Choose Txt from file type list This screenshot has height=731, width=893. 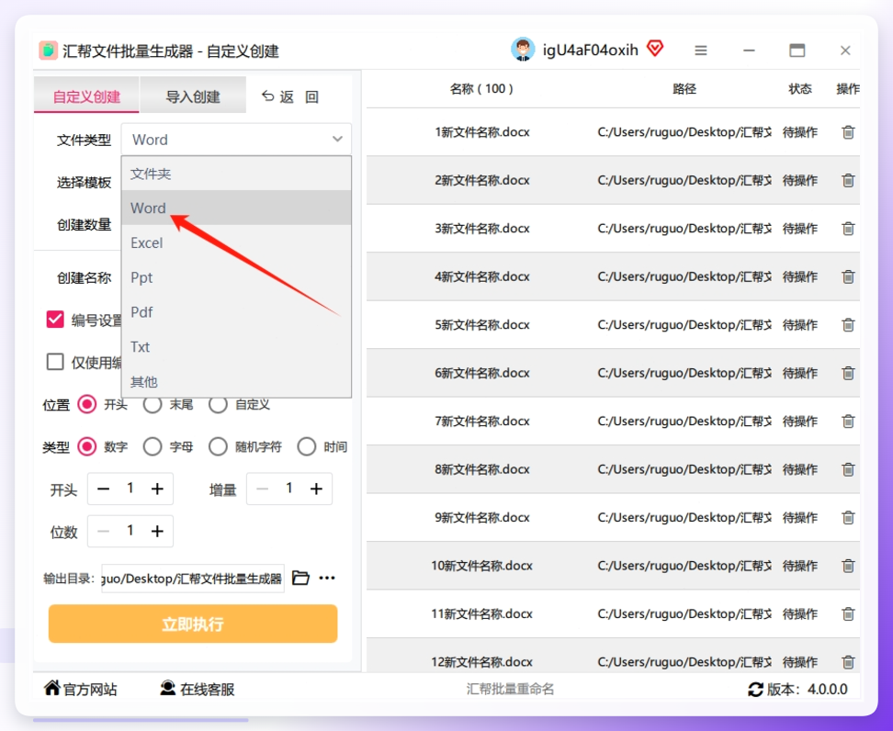click(x=236, y=347)
